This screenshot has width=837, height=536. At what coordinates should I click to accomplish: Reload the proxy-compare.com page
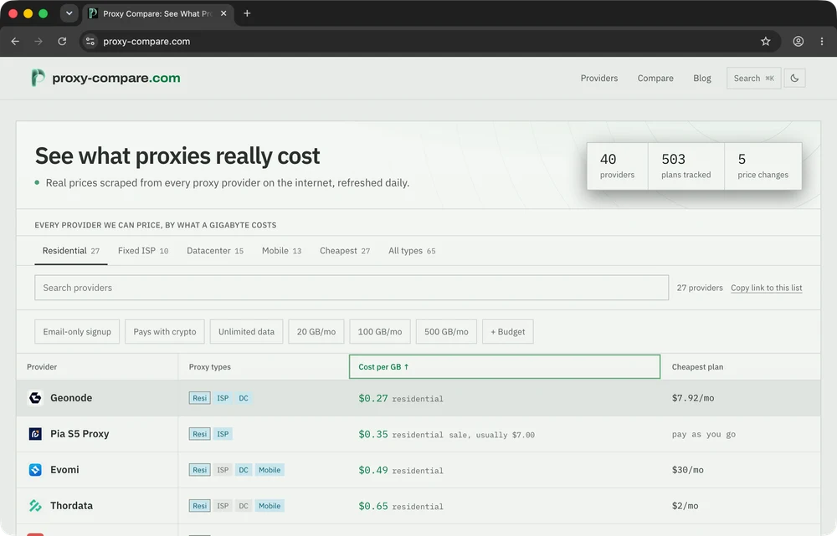coord(62,41)
